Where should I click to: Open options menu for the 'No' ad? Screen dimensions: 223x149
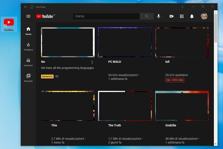92,62
